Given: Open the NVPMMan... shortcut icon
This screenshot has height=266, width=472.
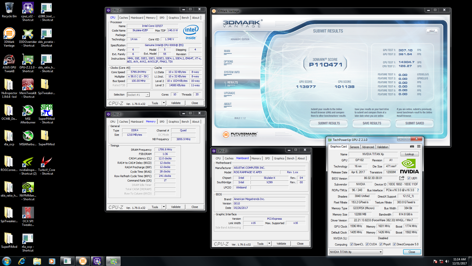Looking at the screenshot, I should (28, 191).
